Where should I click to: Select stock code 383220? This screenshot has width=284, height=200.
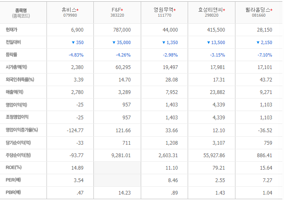click(x=117, y=15)
